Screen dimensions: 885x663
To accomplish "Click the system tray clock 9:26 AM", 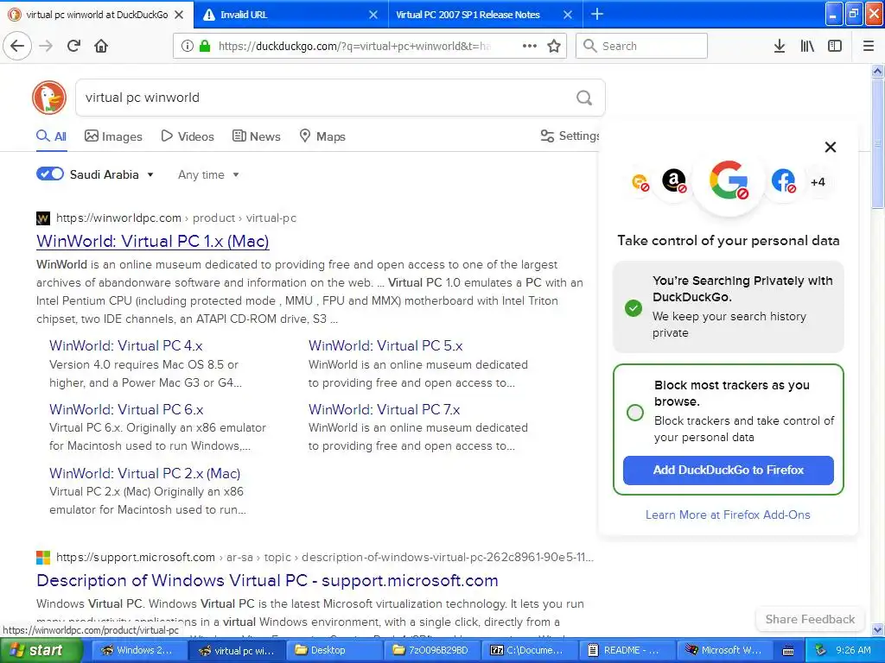I will tap(853, 651).
